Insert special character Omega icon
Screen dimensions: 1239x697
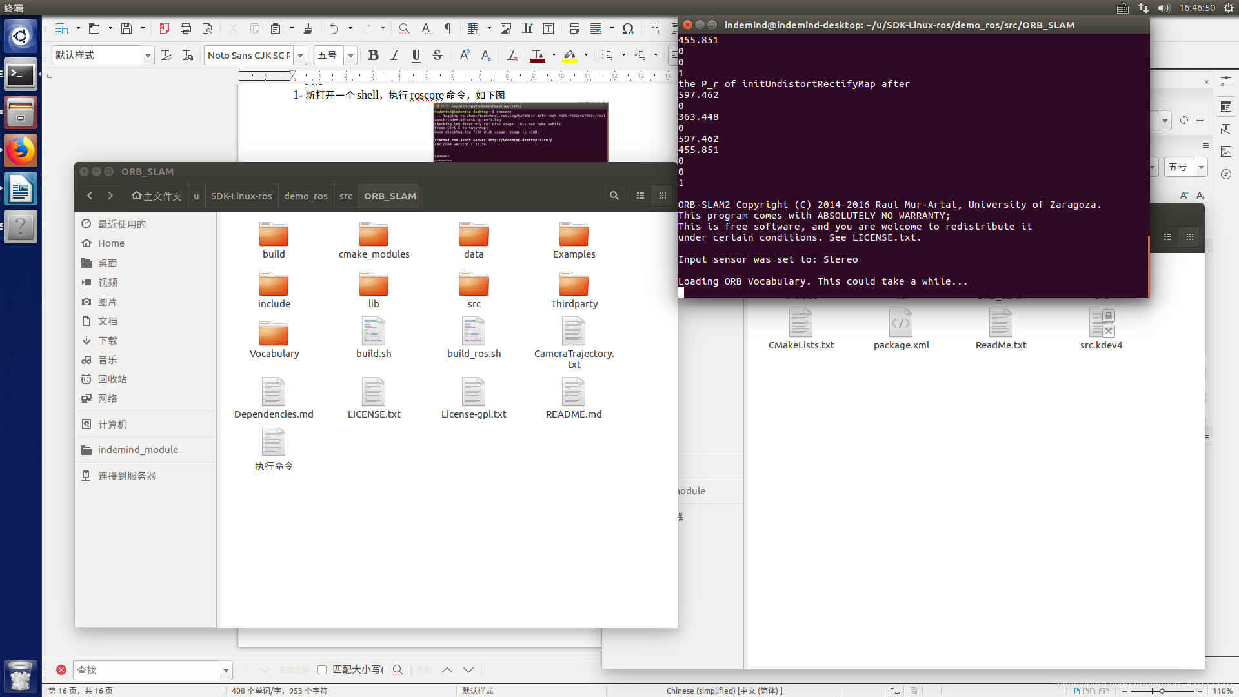(628, 28)
